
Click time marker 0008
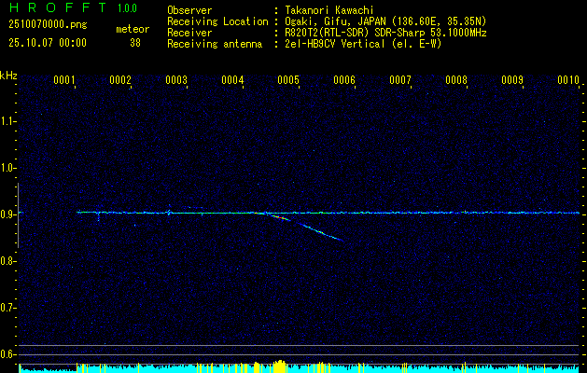(x=456, y=80)
